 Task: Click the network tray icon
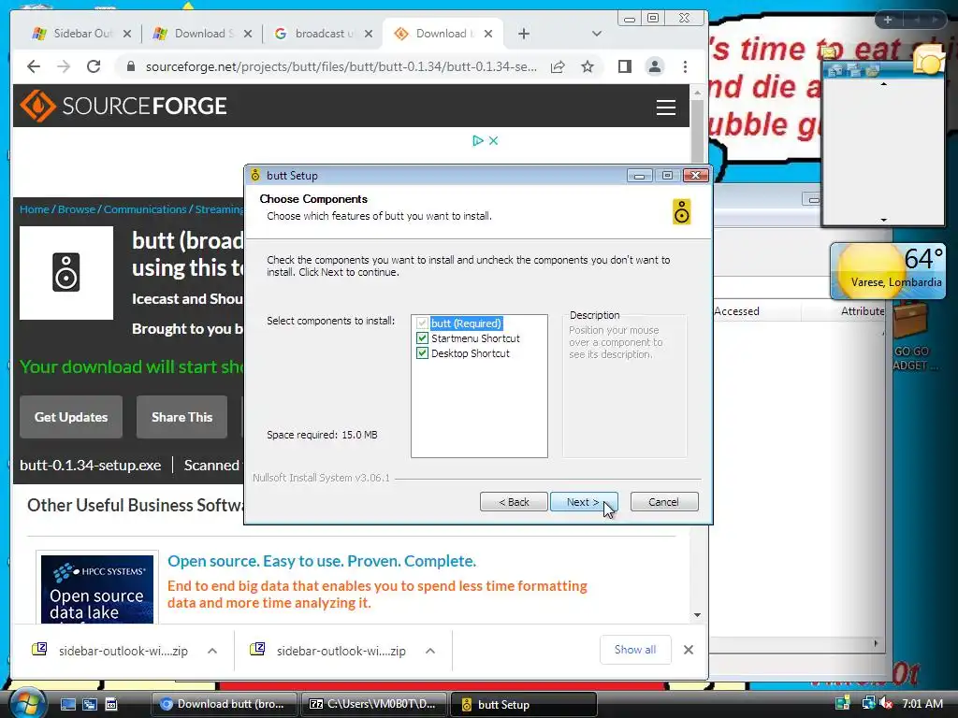(868, 703)
